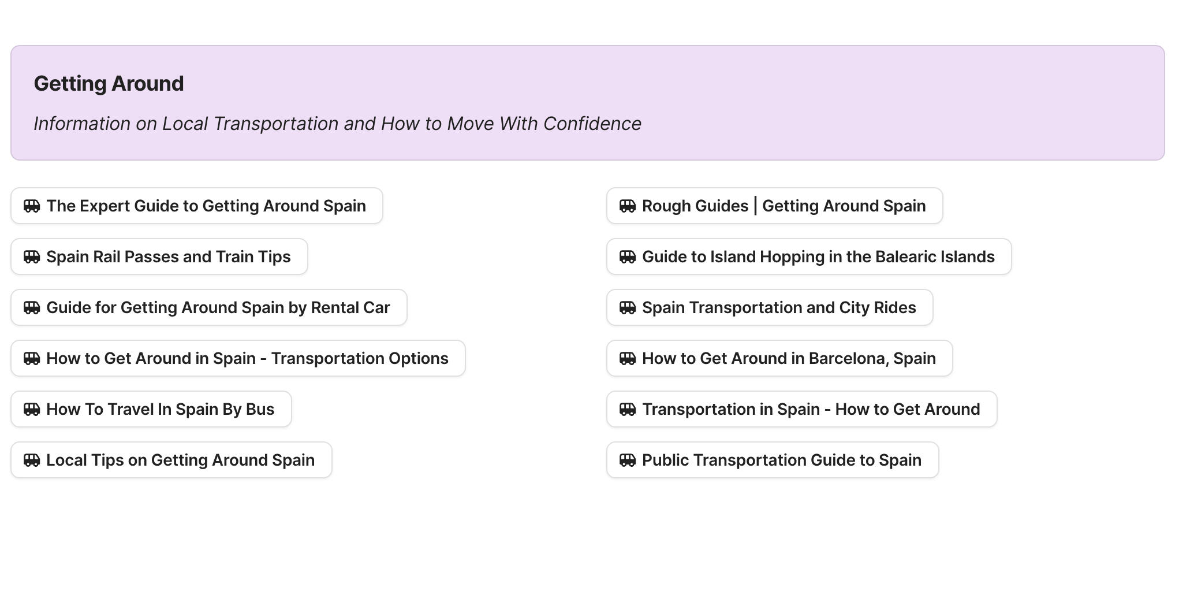Click bus icon beside Spain Rail Passes

coord(32,257)
